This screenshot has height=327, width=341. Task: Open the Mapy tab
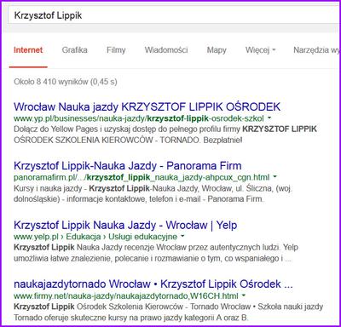coord(217,50)
